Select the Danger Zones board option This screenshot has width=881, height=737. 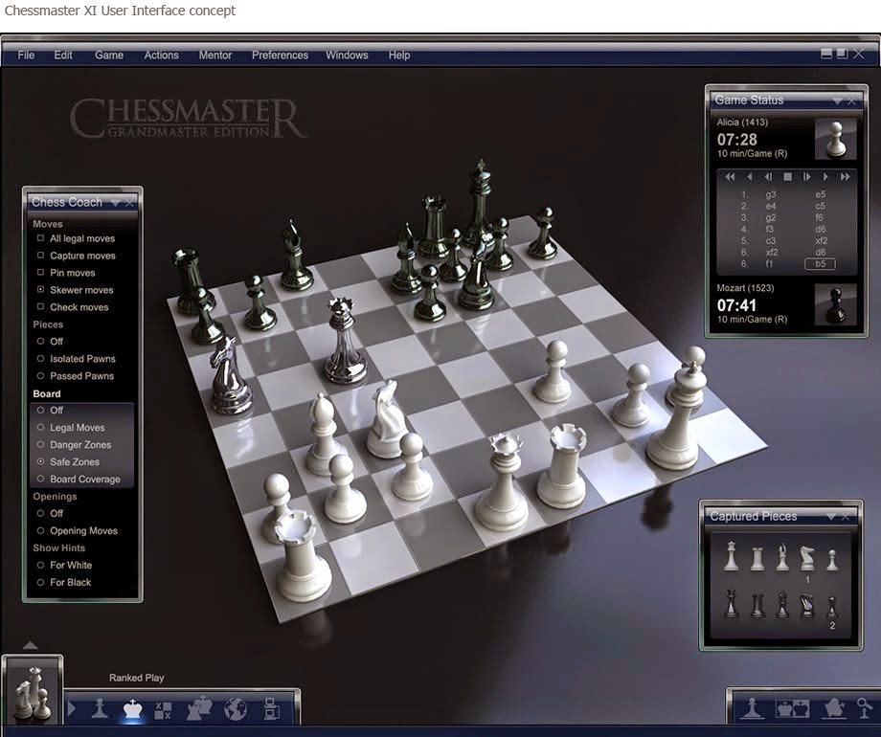pyautogui.click(x=40, y=444)
